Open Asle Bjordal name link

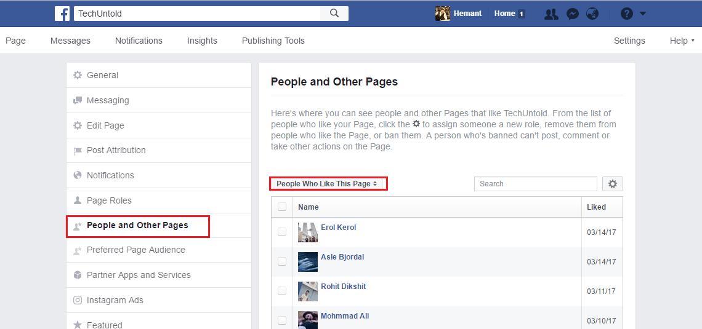tap(342, 256)
